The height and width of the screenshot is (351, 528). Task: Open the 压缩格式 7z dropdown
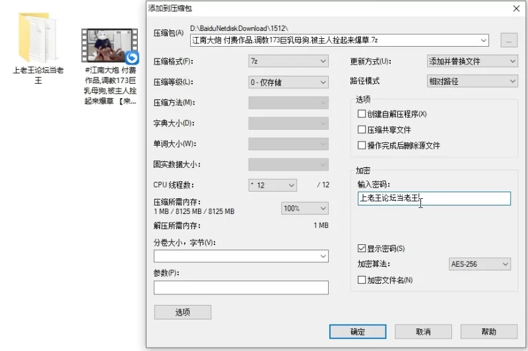pyautogui.click(x=288, y=61)
